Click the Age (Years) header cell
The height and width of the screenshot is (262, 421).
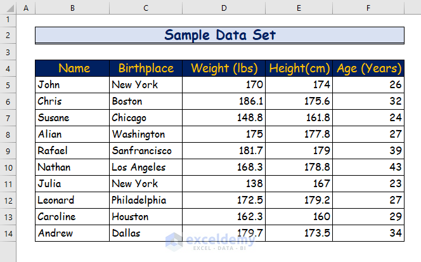coord(368,69)
